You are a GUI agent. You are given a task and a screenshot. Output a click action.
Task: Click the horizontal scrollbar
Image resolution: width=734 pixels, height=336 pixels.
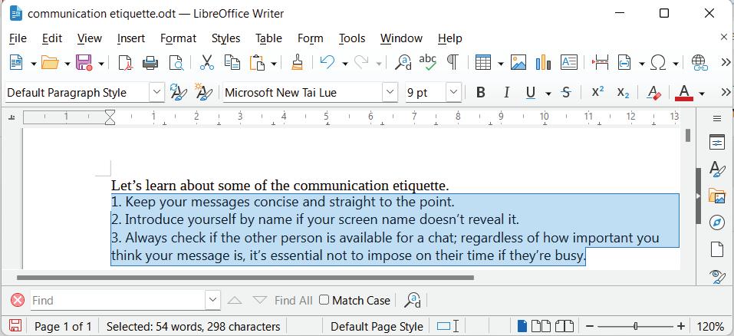pos(245,278)
